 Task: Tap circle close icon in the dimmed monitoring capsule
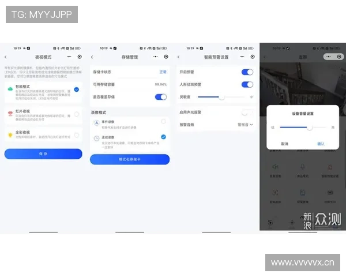(x=339, y=57)
